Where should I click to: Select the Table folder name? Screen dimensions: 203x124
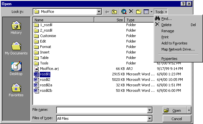45,58
